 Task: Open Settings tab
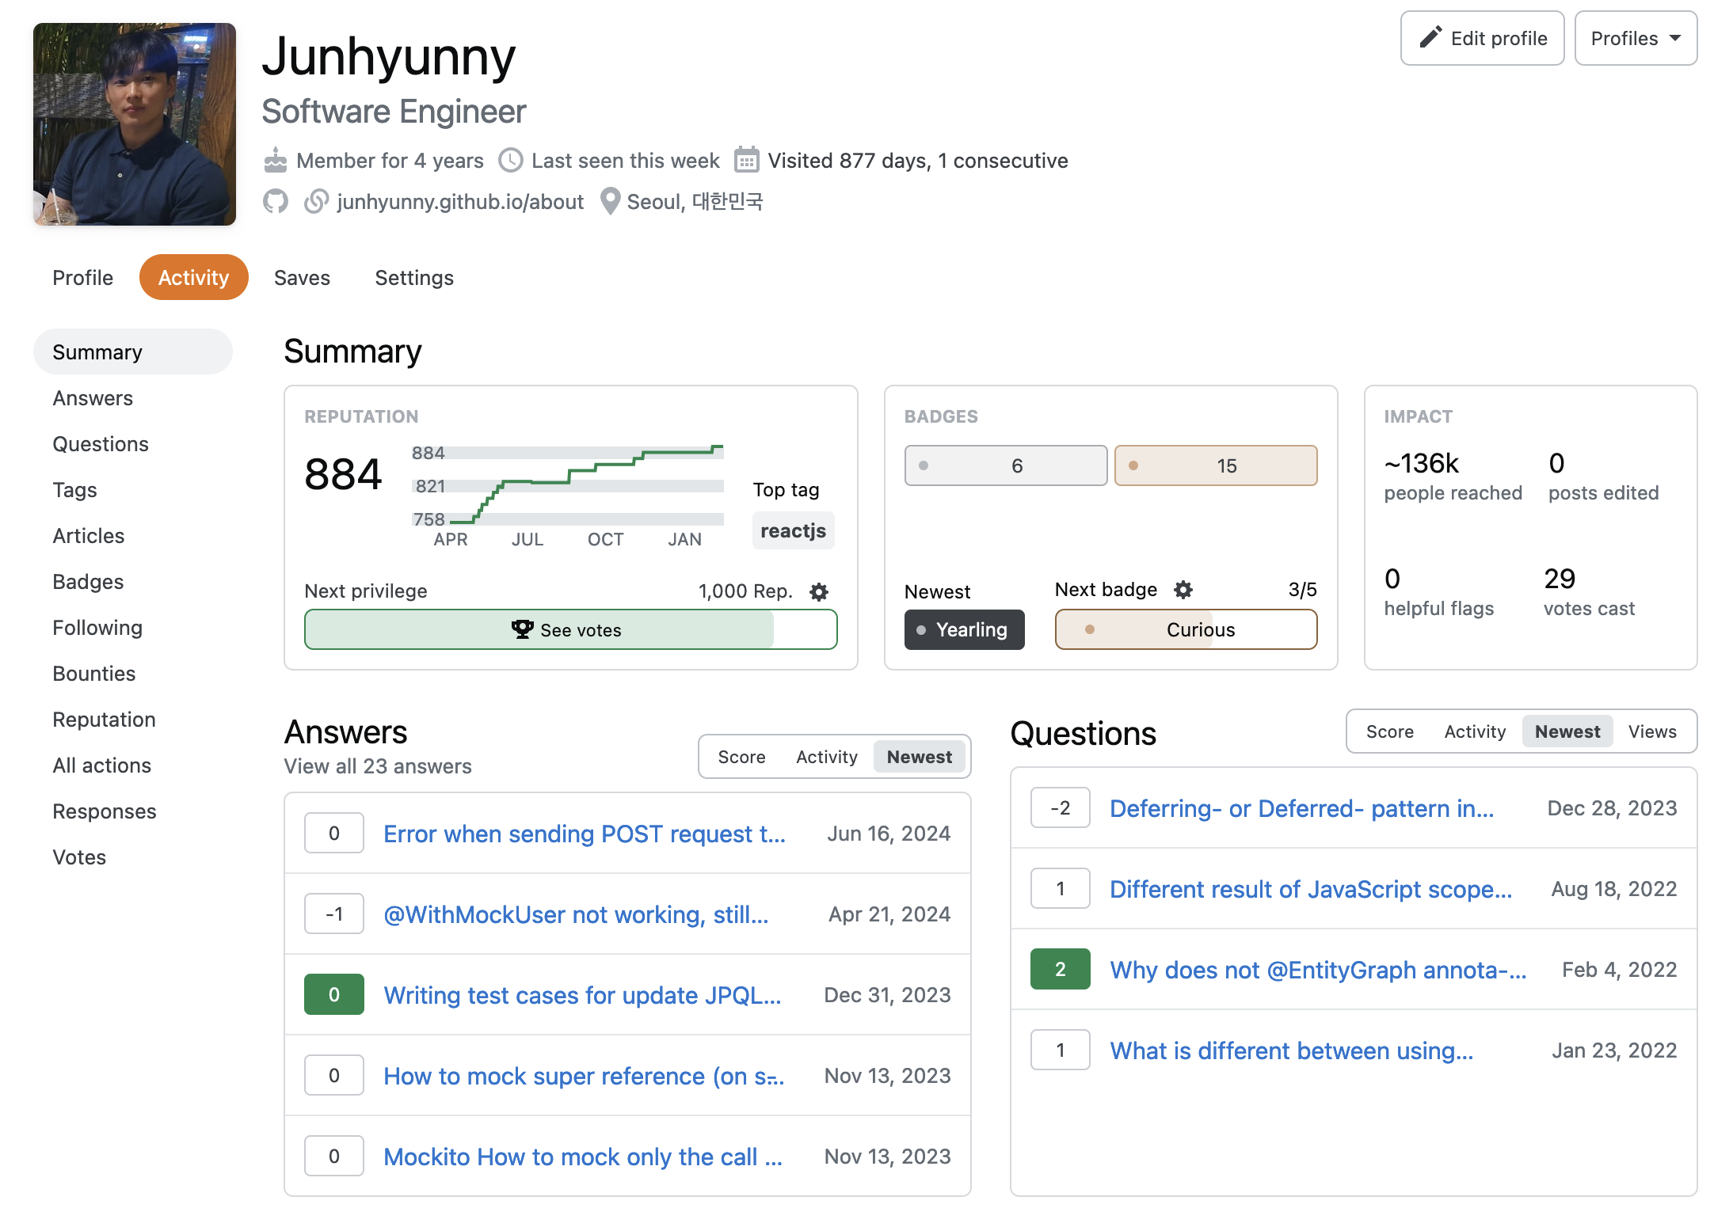(414, 278)
